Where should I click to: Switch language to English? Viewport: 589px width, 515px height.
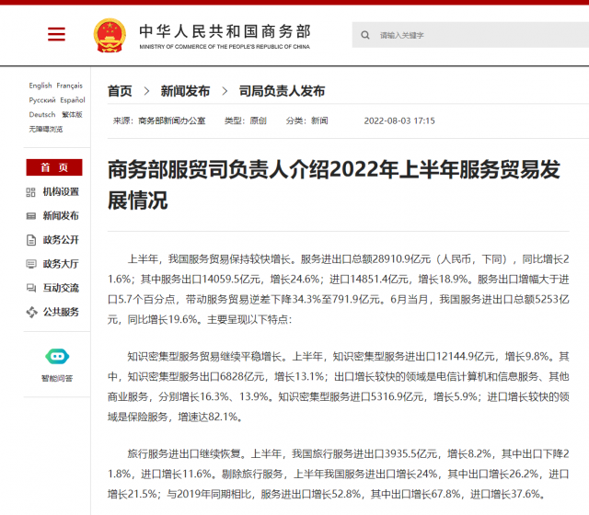click(x=40, y=86)
